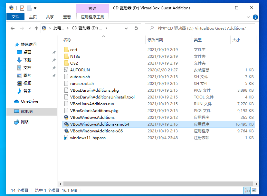Select the VBoxWindowsAdditions-amd64 application icon
This screenshot has width=267, height=196.
66,124
